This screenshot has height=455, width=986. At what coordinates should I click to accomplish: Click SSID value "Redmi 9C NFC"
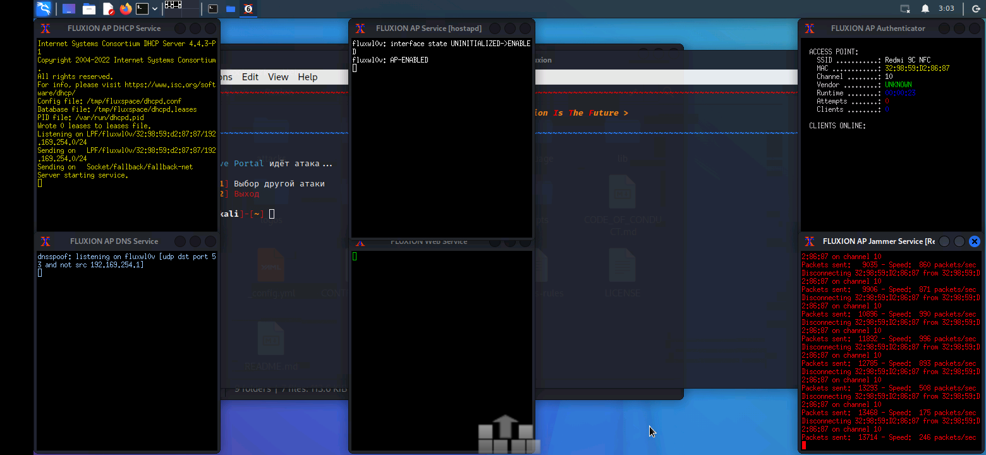908,60
